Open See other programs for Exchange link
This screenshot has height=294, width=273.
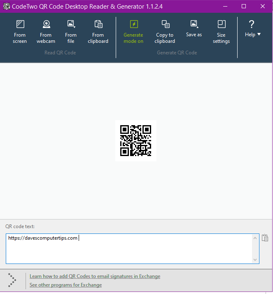pos(65,285)
